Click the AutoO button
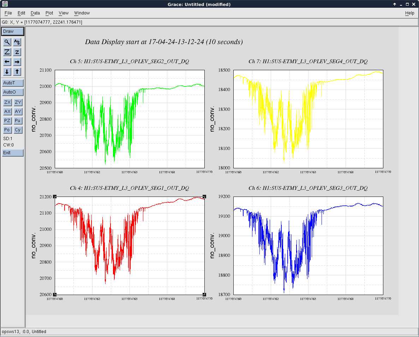 (x=13, y=92)
